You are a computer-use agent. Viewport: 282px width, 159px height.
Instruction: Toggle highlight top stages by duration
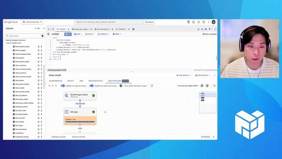pyautogui.click(x=63, y=86)
